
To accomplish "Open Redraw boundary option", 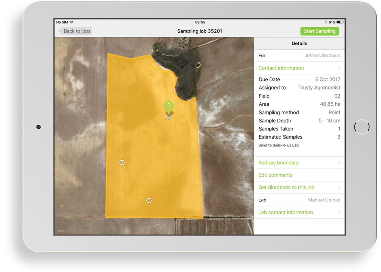I will coord(299,163).
